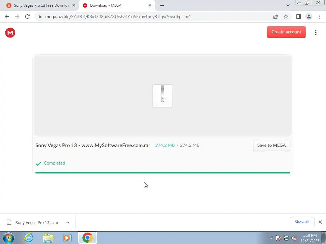Bookmark this page with star icon
The height and width of the screenshot is (244, 326).
click(x=286, y=17)
